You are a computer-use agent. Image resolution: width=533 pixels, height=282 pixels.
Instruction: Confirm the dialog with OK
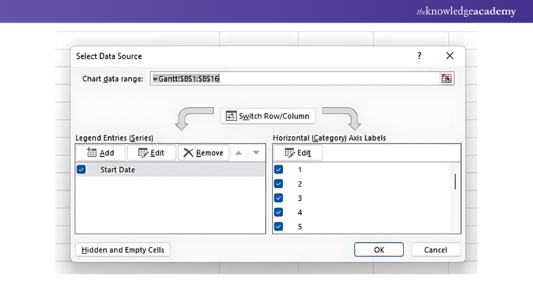click(x=379, y=250)
